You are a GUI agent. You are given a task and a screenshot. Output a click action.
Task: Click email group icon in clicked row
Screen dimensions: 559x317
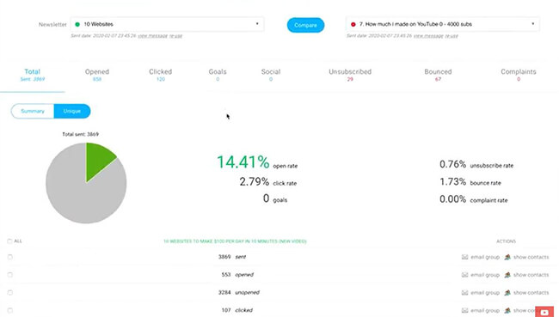pyautogui.click(x=465, y=310)
